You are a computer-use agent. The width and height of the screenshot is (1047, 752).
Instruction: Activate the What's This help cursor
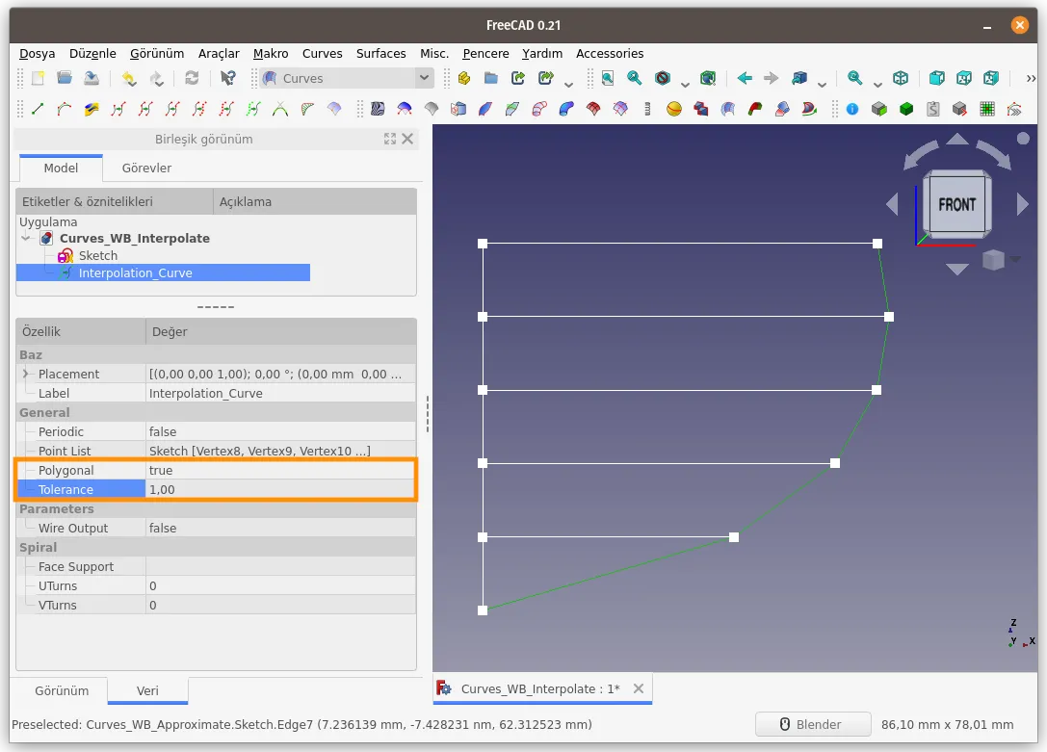(x=227, y=78)
